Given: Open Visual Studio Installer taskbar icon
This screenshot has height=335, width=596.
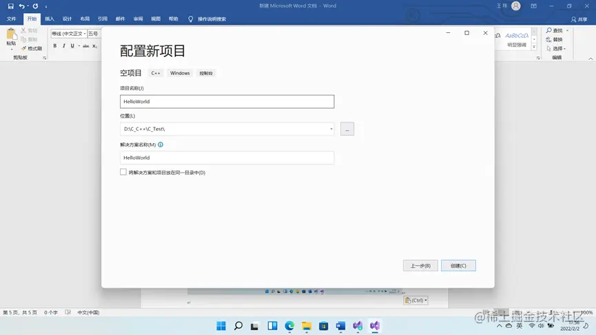Looking at the screenshot, I should coord(358,326).
